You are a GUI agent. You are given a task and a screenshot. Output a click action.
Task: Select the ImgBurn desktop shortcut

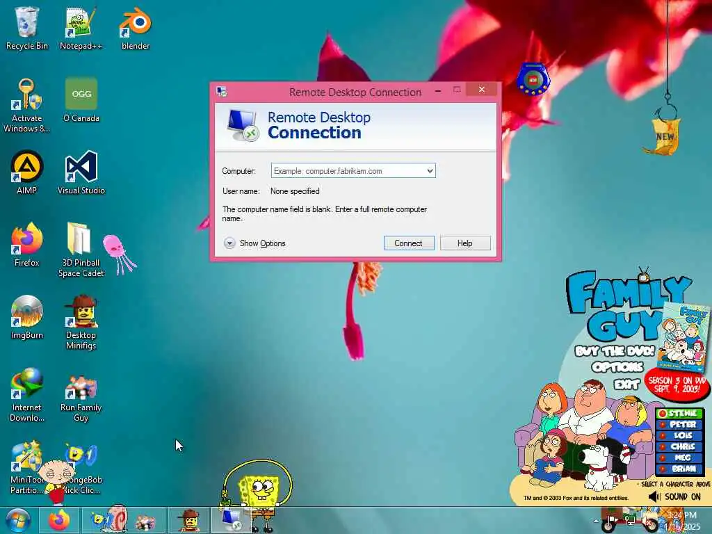point(27,317)
